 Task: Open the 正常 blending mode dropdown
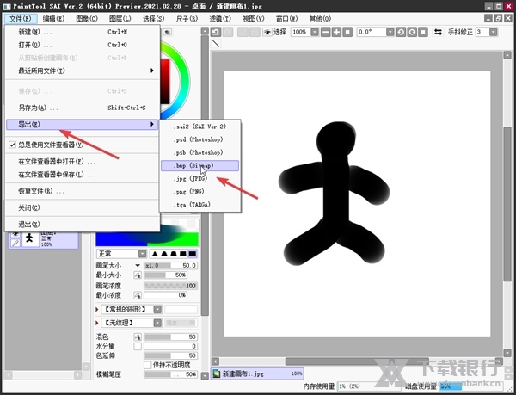pyautogui.click(x=120, y=254)
